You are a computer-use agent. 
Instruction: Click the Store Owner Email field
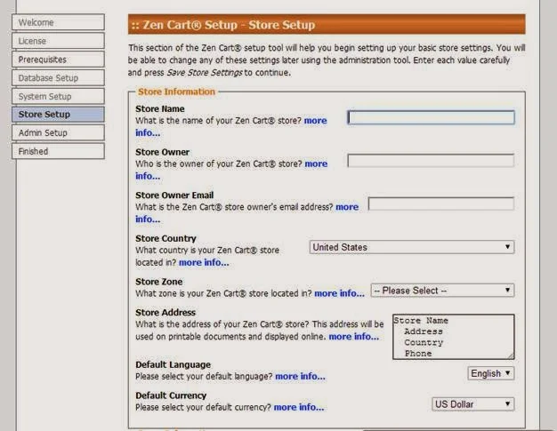[441, 204]
